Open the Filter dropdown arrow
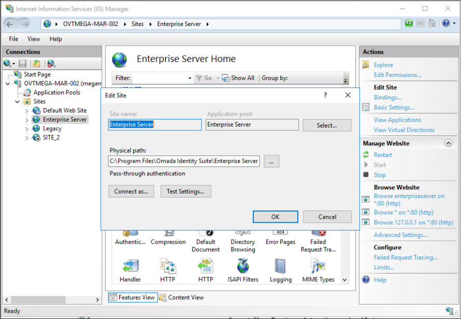Screen dimensions: 461x319 190,78
